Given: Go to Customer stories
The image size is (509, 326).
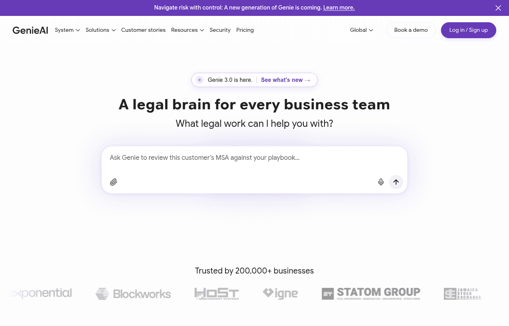Looking at the screenshot, I should [x=143, y=30].
